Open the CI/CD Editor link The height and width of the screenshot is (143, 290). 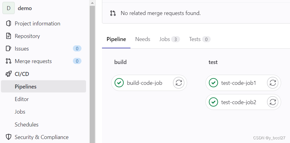[22, 99]
